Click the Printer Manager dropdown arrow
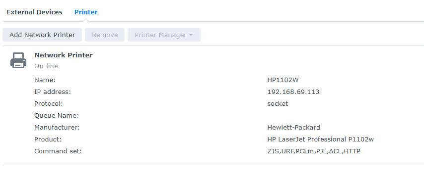The height and width of the screenshot is (183, 424). pyautogui.click(x=191, y=35)
